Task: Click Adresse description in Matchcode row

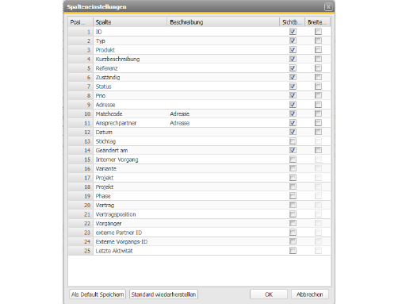Action: 180,114
